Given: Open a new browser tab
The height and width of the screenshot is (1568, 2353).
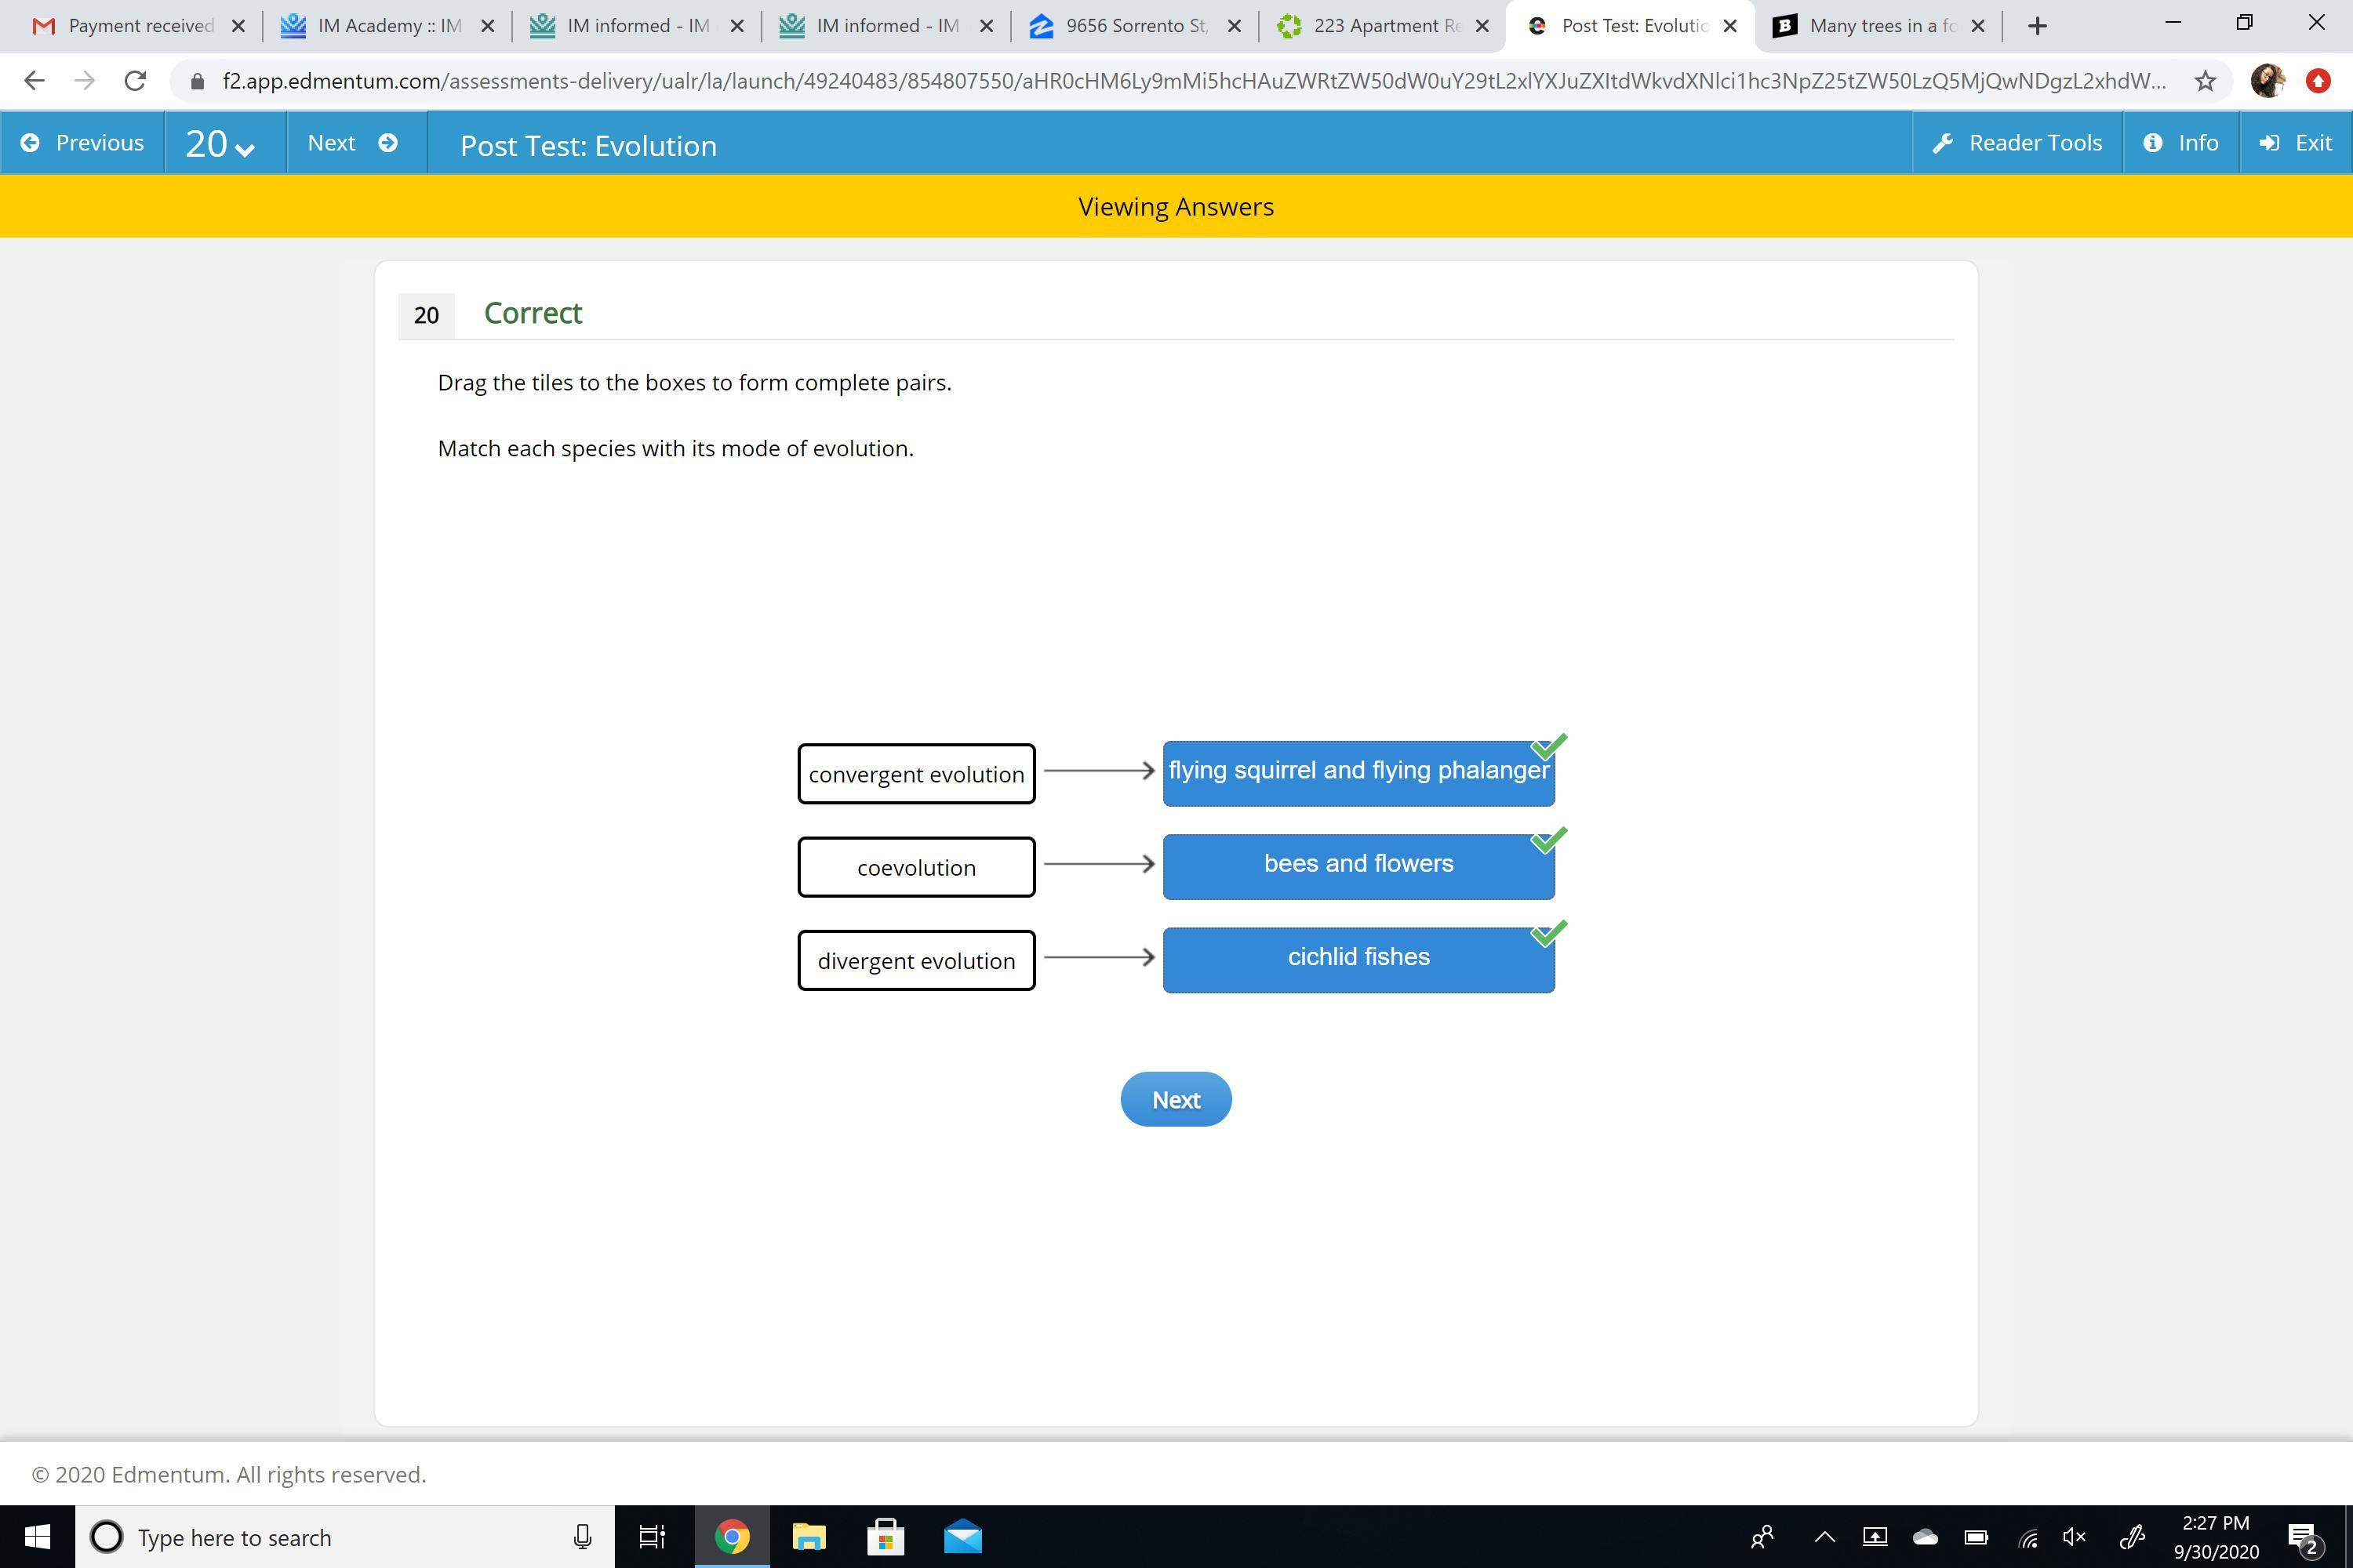Looking at the screenshot, I should click(2037, 26).
